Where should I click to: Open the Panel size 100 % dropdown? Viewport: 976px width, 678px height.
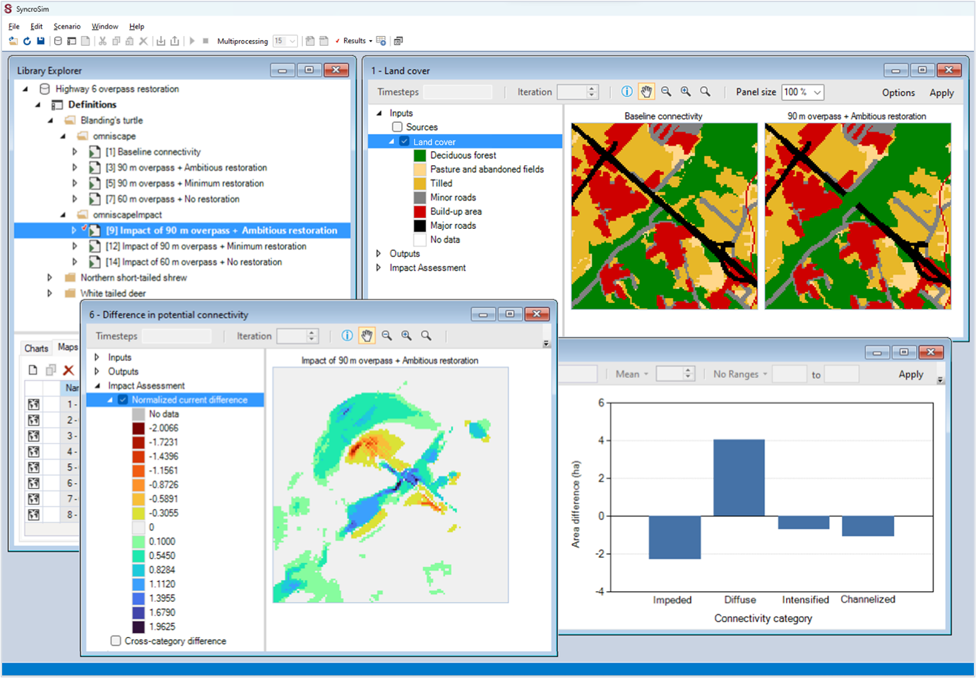click(x=817, y=92)
